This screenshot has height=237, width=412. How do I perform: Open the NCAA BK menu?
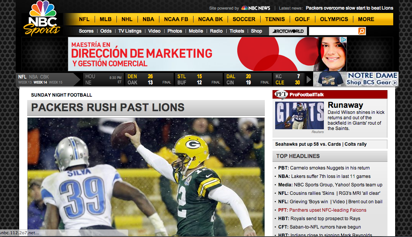[x=210, y=19]
